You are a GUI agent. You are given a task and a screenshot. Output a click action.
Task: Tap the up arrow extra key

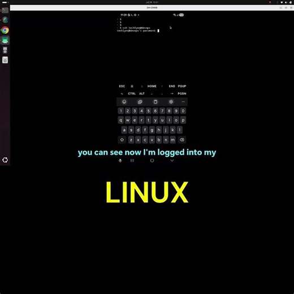pos(162,86)
